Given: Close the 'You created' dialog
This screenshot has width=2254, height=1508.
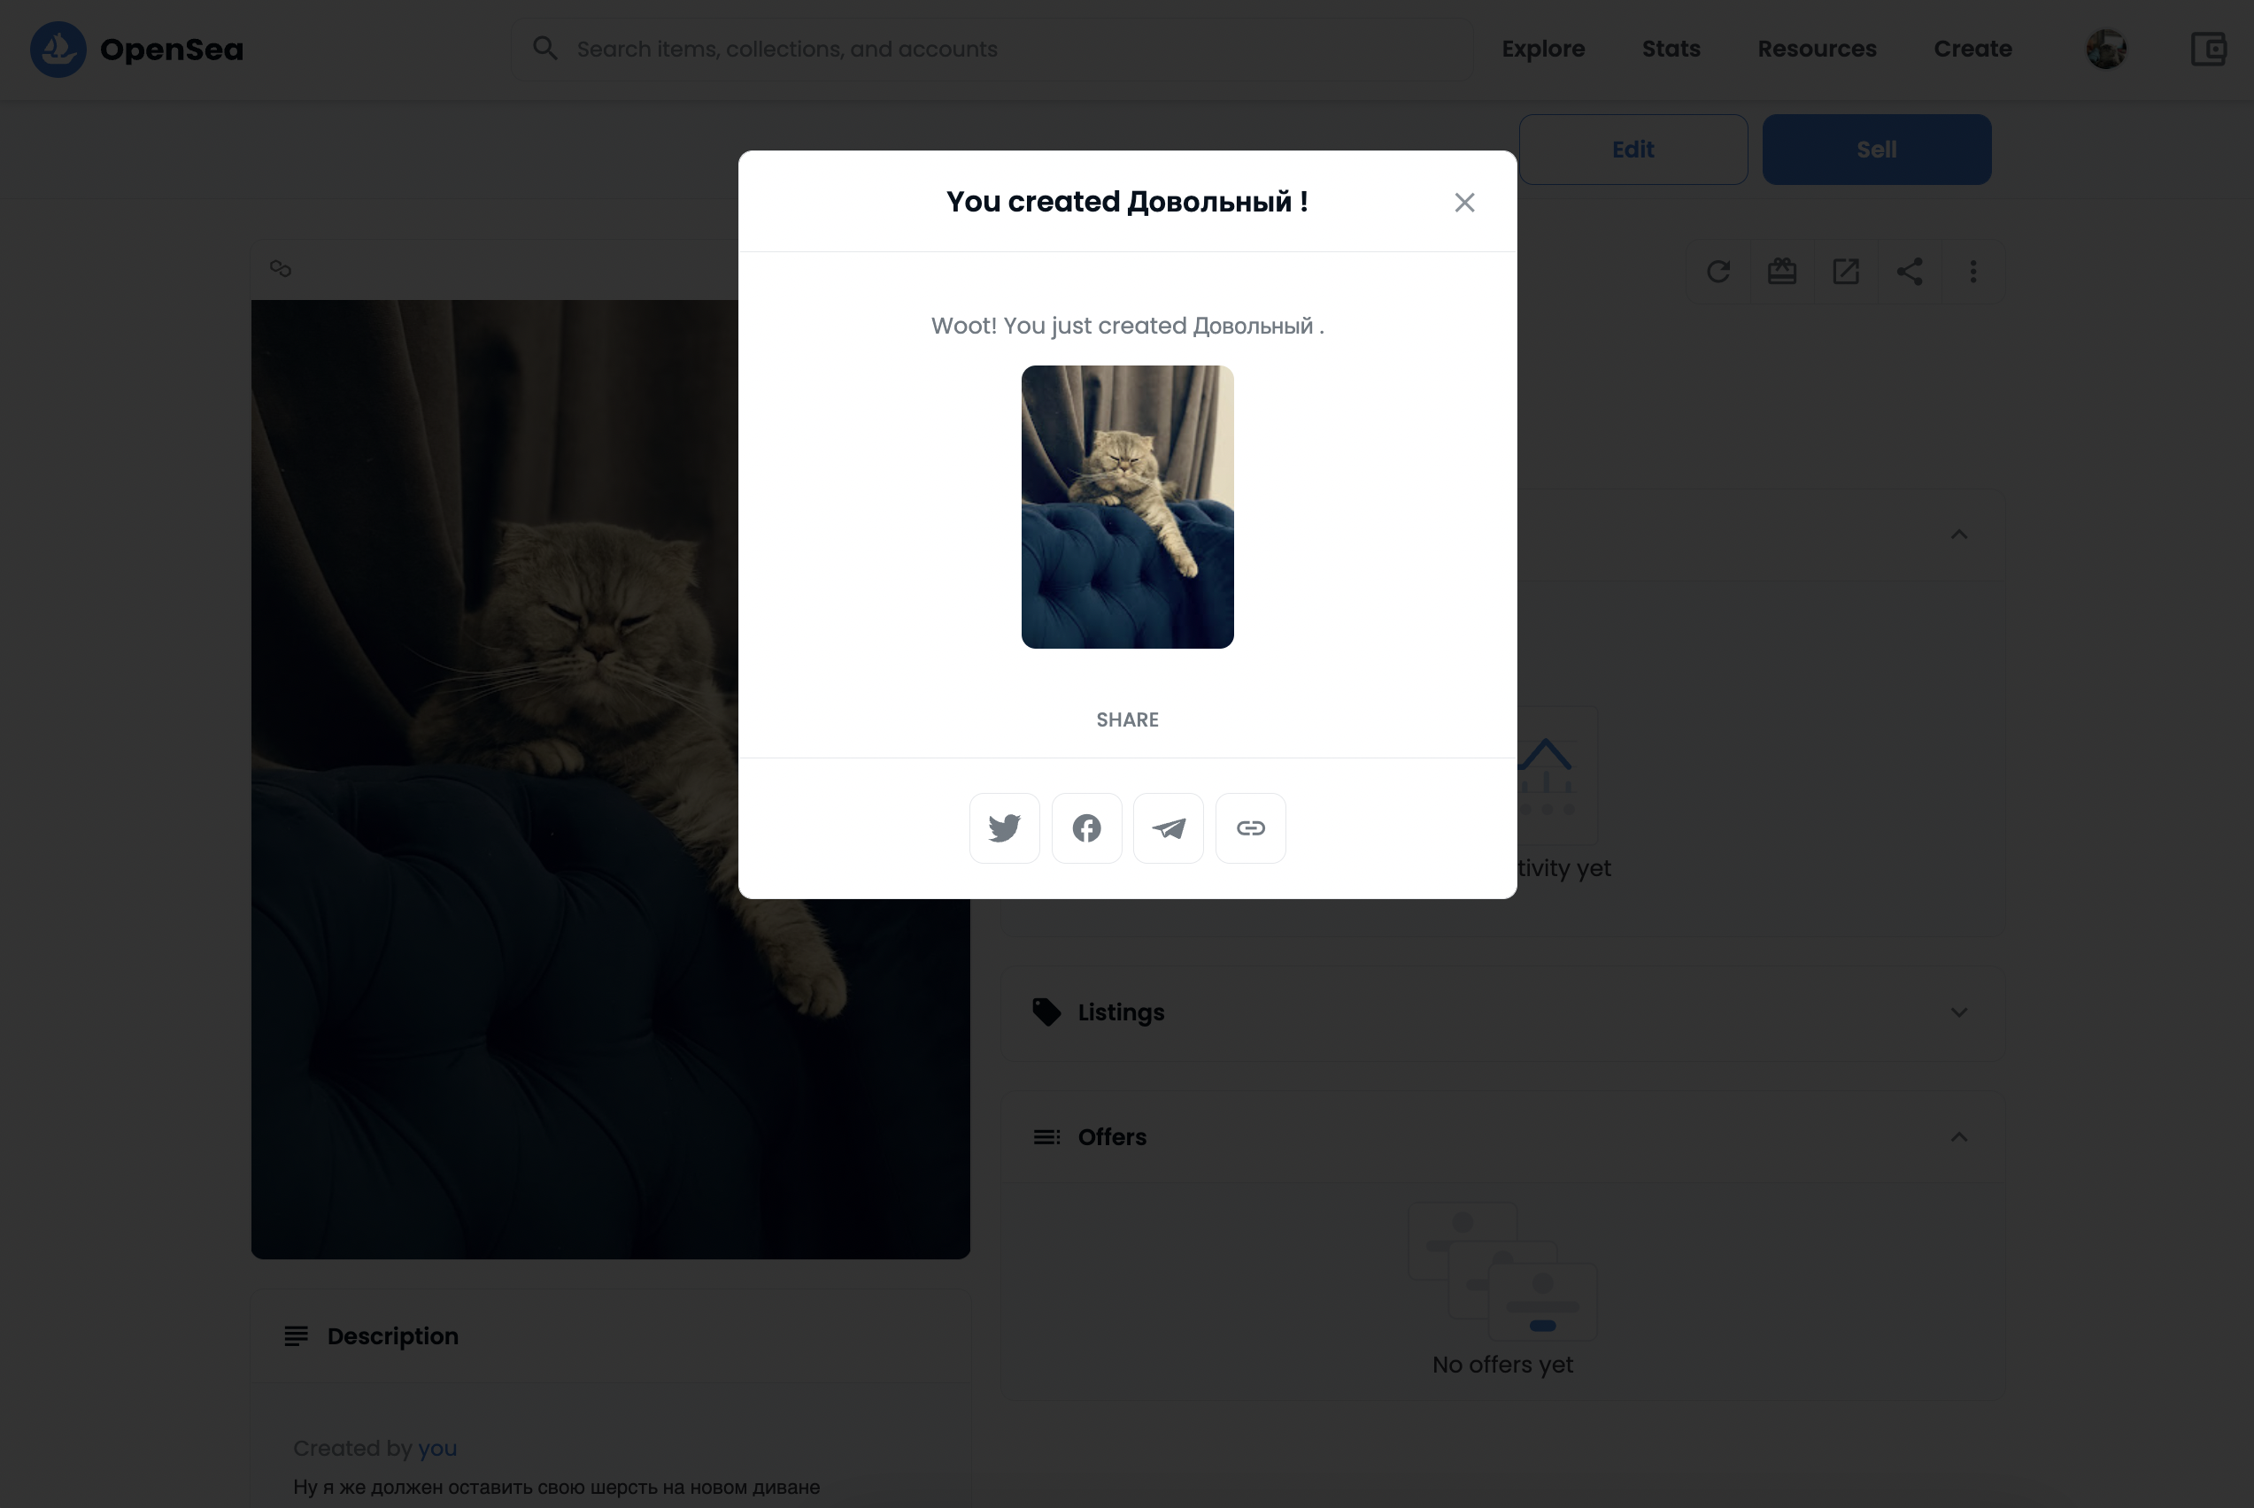Looking at the screenshot, I should [x=1464, y=202].
